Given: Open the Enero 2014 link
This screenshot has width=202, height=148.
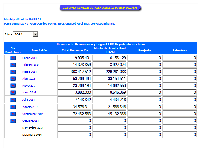Looking at the screenshot, I should point(30,58).
